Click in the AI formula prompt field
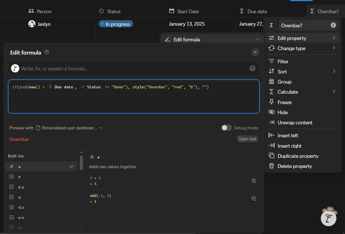Image resolution: width=345 pixels, height=234 pixels. click(131, 69)
